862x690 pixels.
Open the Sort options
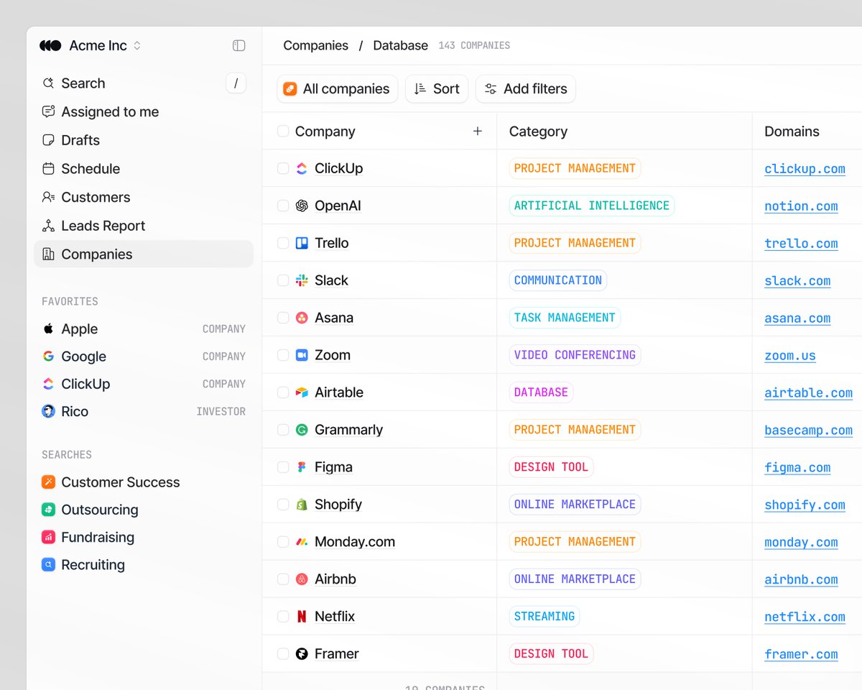(x=437, y=89)
